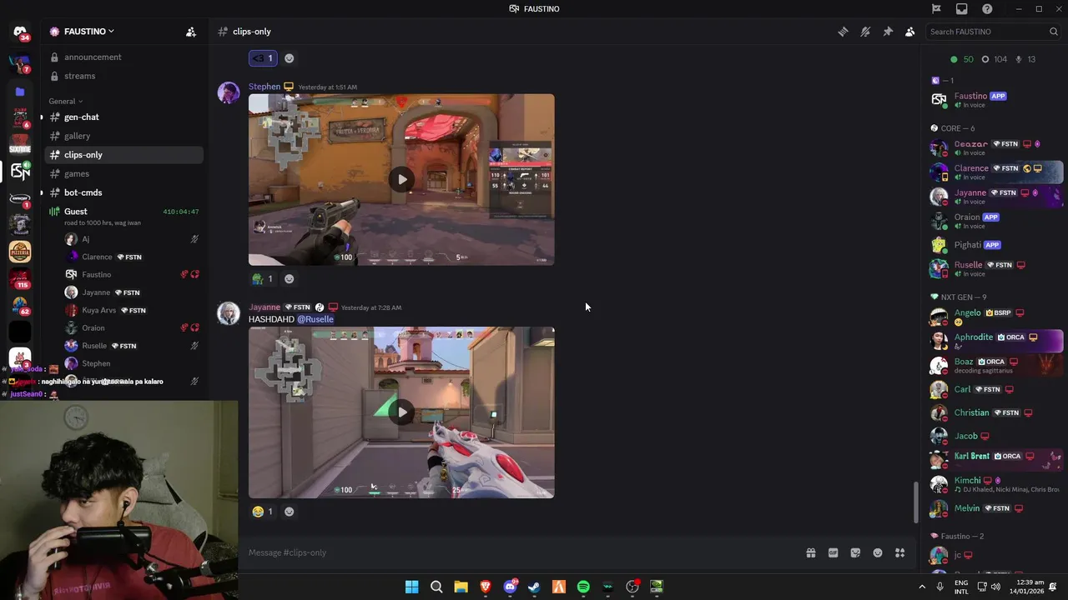Screen dimensions: 1068x600
Task: Open the Threads icon in channel header
Action: (x=843, y=32)
